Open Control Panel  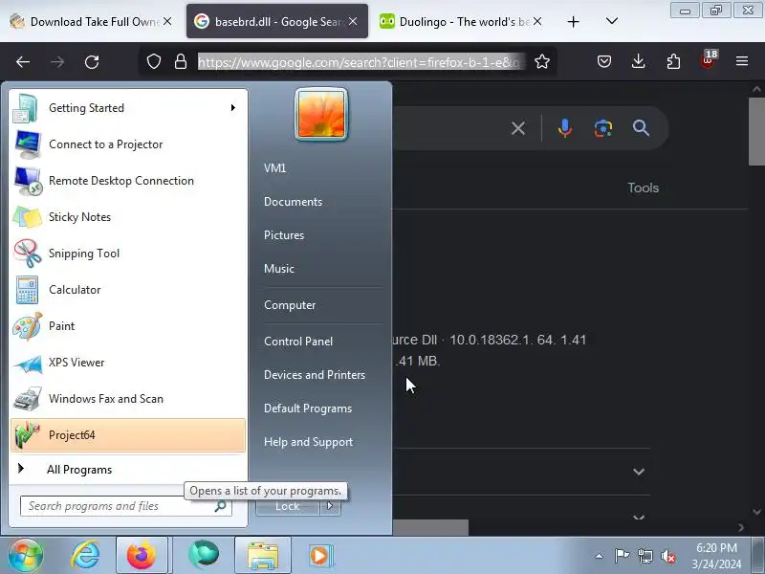298,342
